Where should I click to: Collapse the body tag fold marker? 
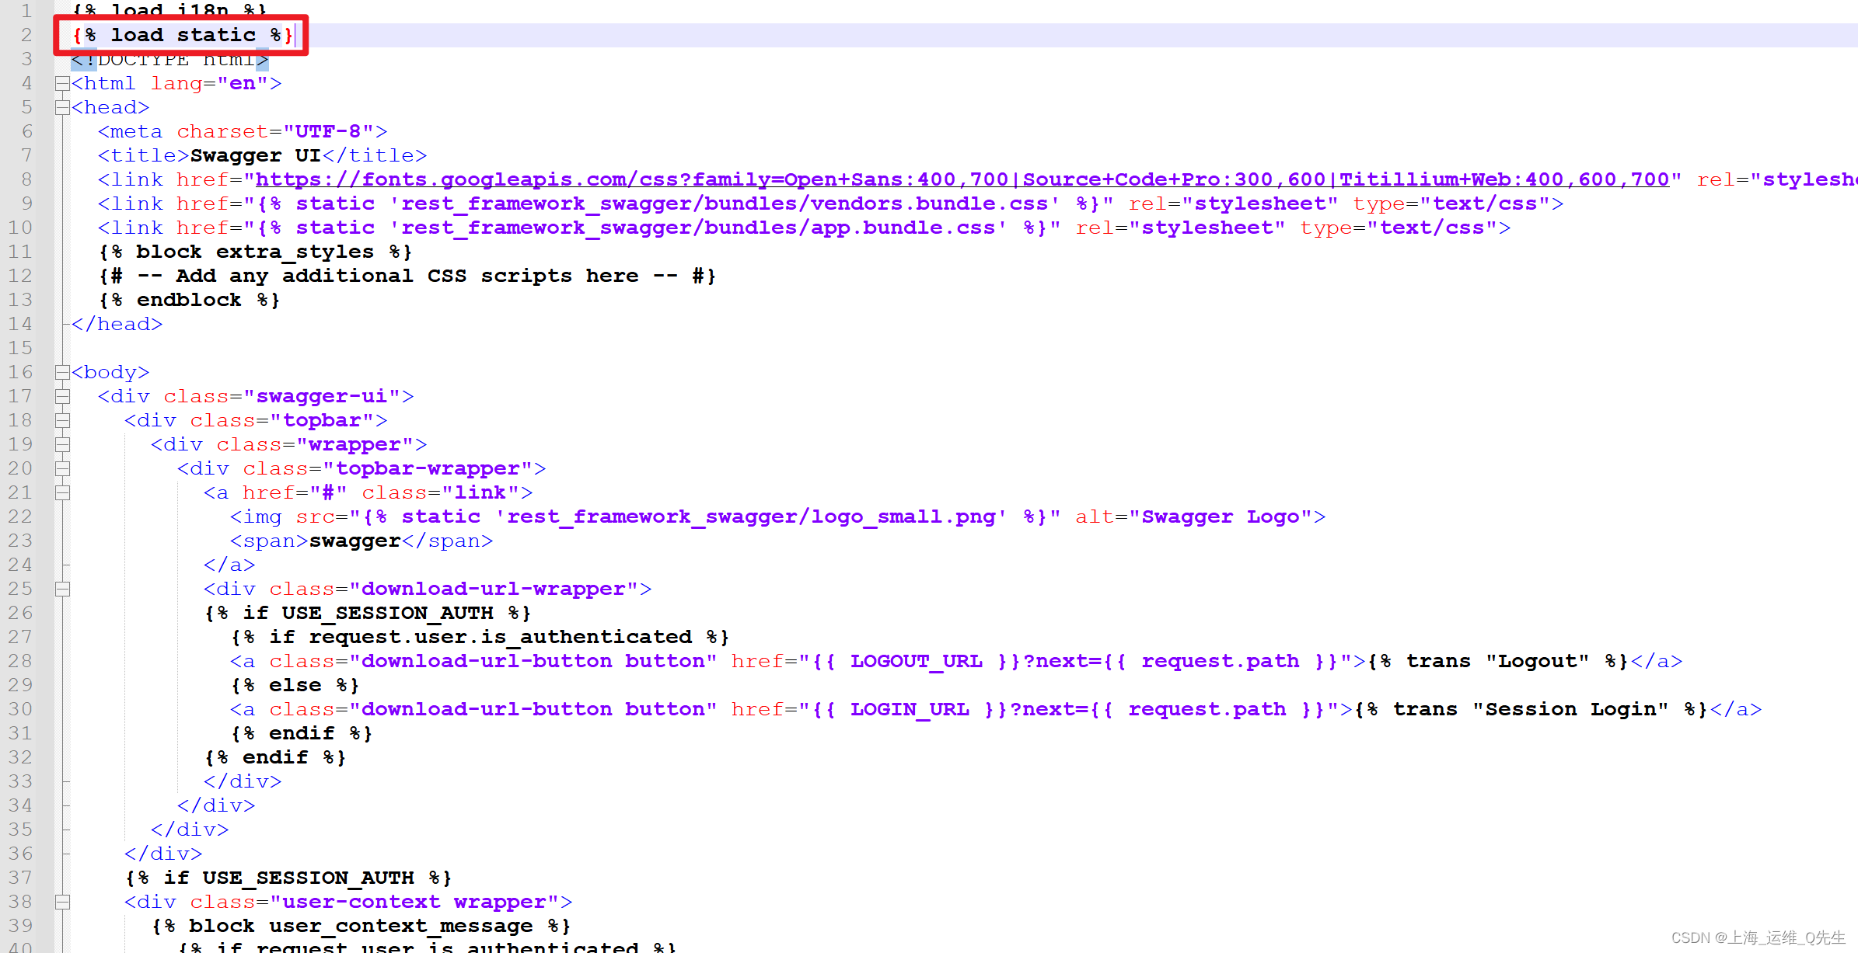[x=62, y=372]
